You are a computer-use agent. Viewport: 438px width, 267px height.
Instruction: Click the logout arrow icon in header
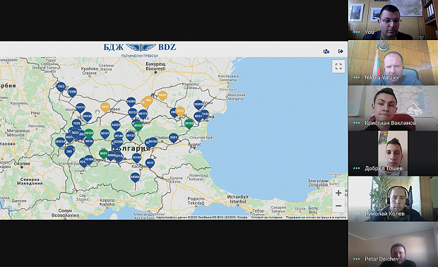[341, 52]
